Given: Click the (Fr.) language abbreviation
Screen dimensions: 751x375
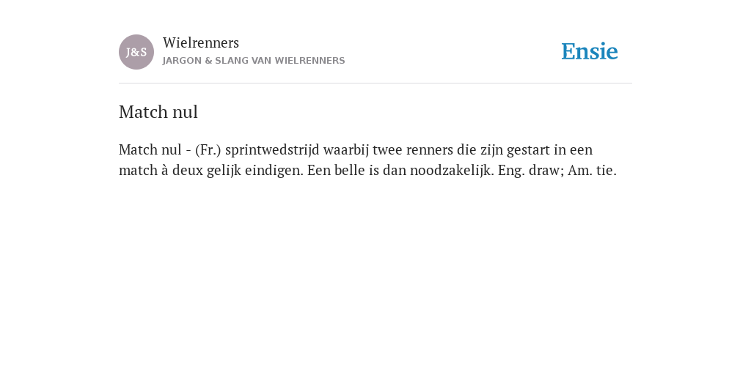Looking at the screenshot, I should point(208,149).
